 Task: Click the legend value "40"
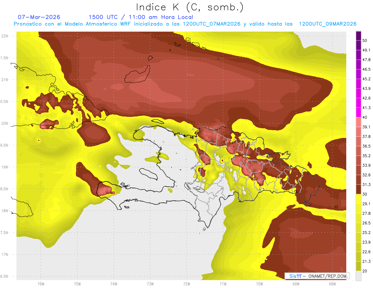tap(365, 117)
